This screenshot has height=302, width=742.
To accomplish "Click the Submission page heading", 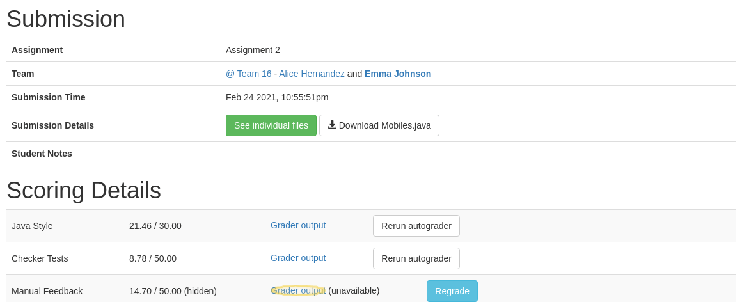I will pos(66,19).
